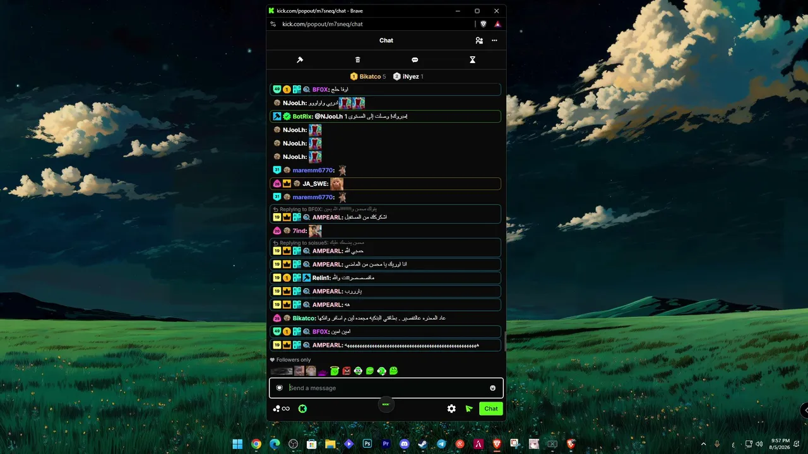Open the chat moderation hammer tool
Image resolution: width=808 pixels, height=454 pixels.
300,60
